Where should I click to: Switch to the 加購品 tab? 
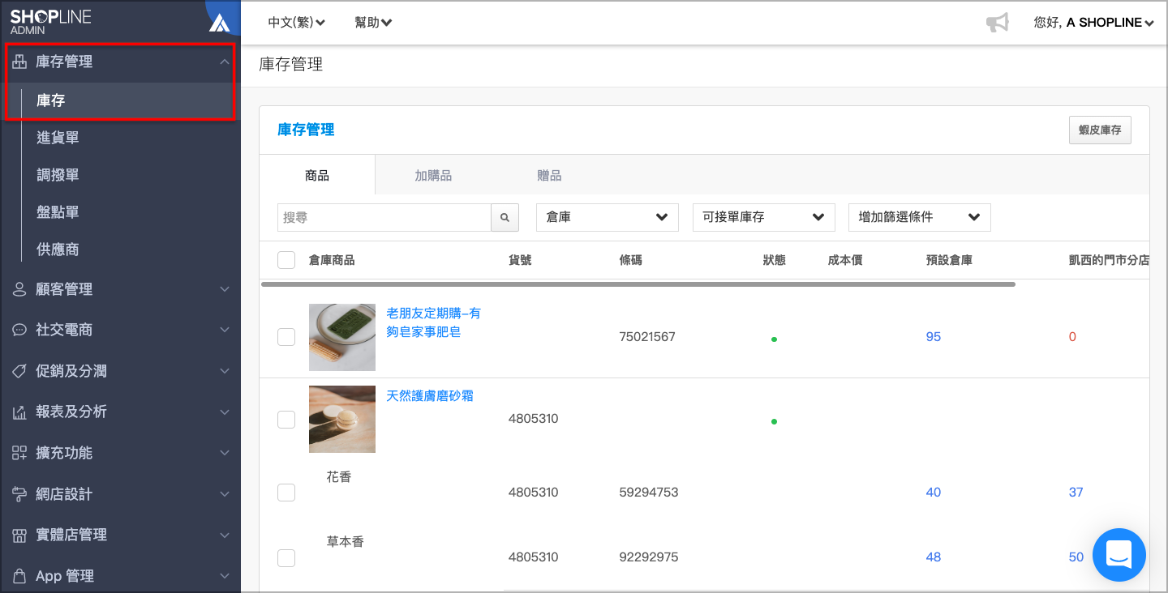coord(433,175)
